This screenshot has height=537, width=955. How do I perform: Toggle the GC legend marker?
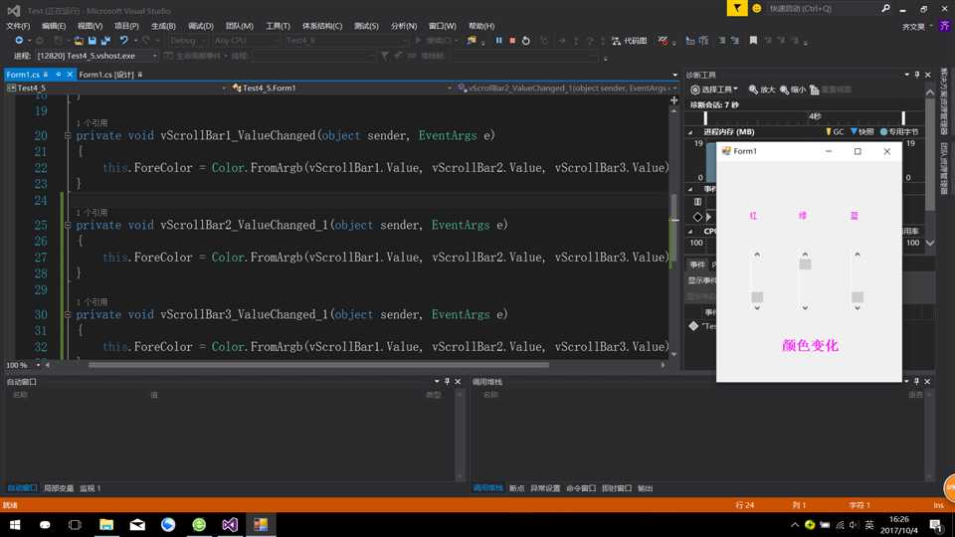point(835,131)
